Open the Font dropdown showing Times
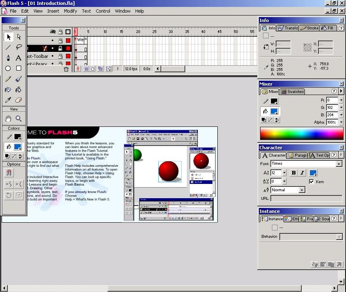Image resolution: width=346 pixels, height=292 pixels. tap(339, 164)
